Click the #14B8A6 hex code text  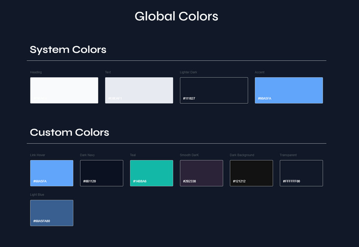pos(140,181)
